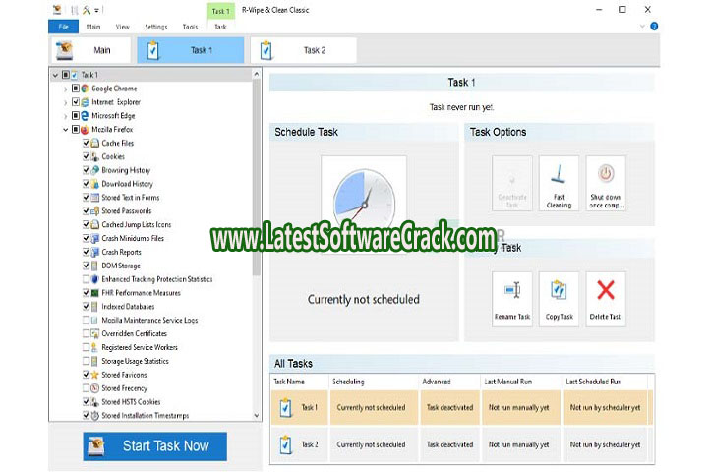Click the Google Chrome icon in tree
708x472 pixels.
(85, 88)
